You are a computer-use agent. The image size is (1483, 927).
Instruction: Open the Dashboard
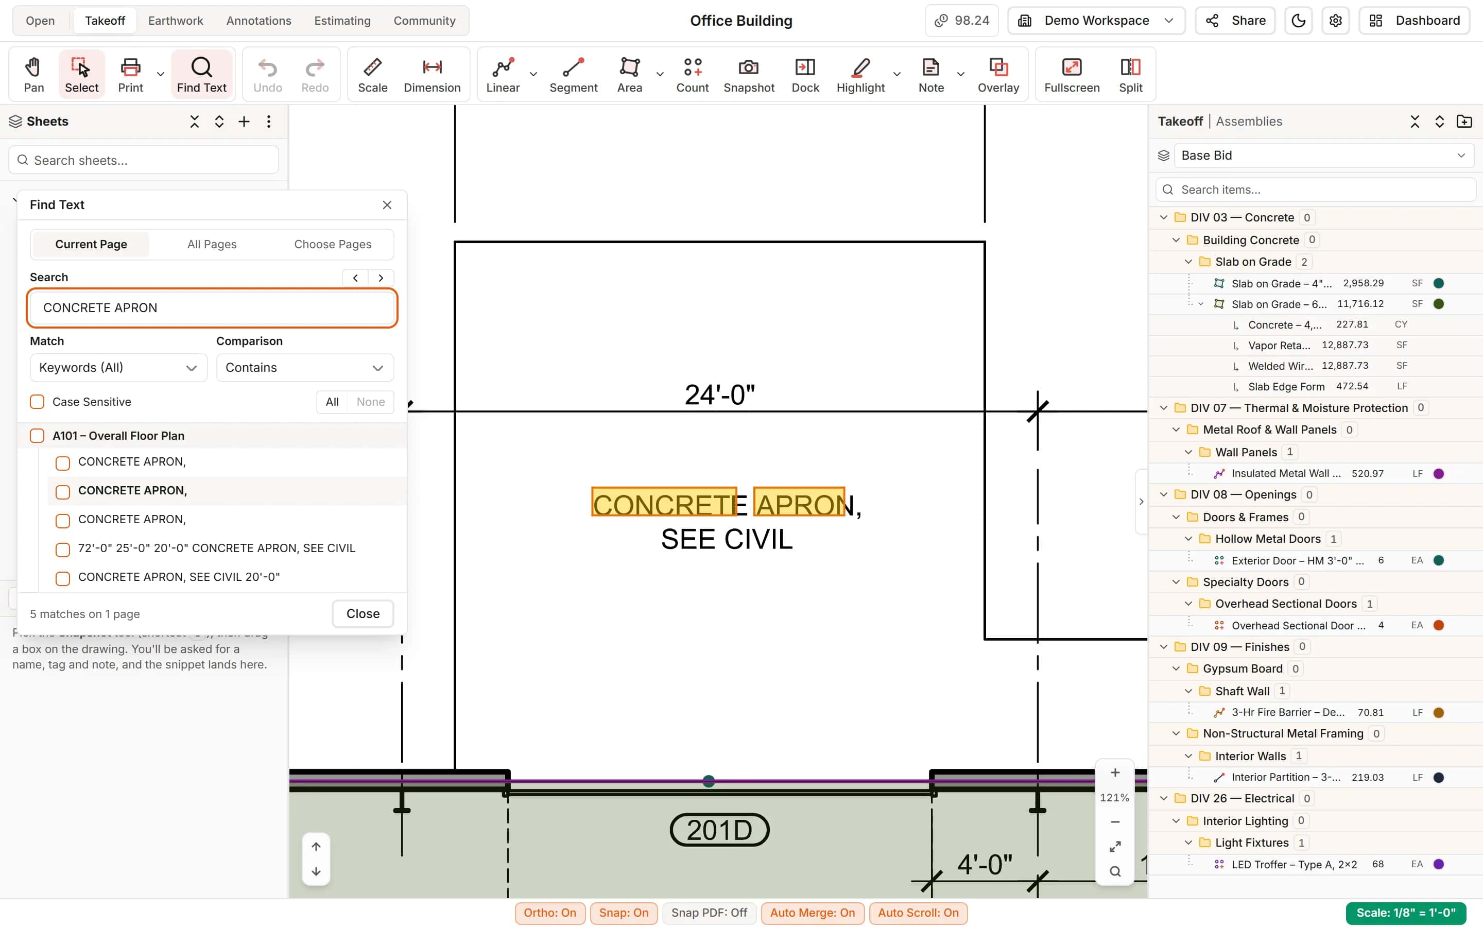click(x=1415, y=21)
